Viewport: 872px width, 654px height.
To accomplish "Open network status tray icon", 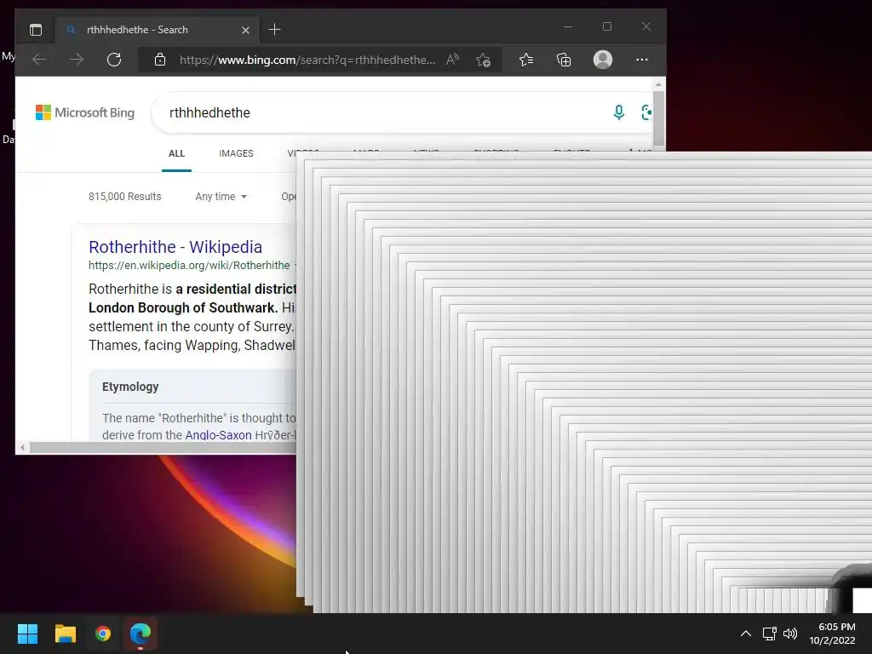I will click(770, 634).
